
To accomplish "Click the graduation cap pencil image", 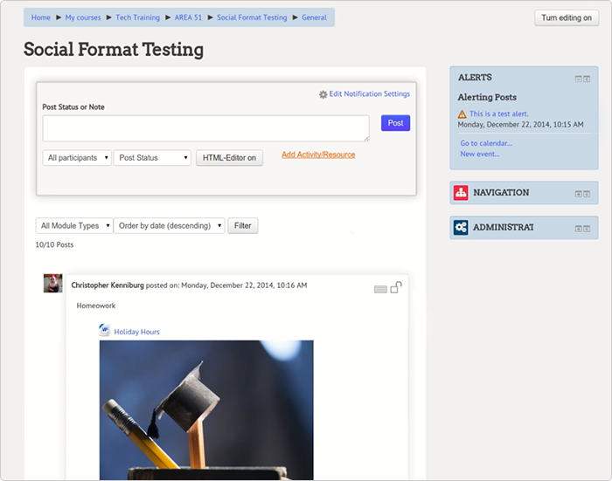I will coord(206,410).
